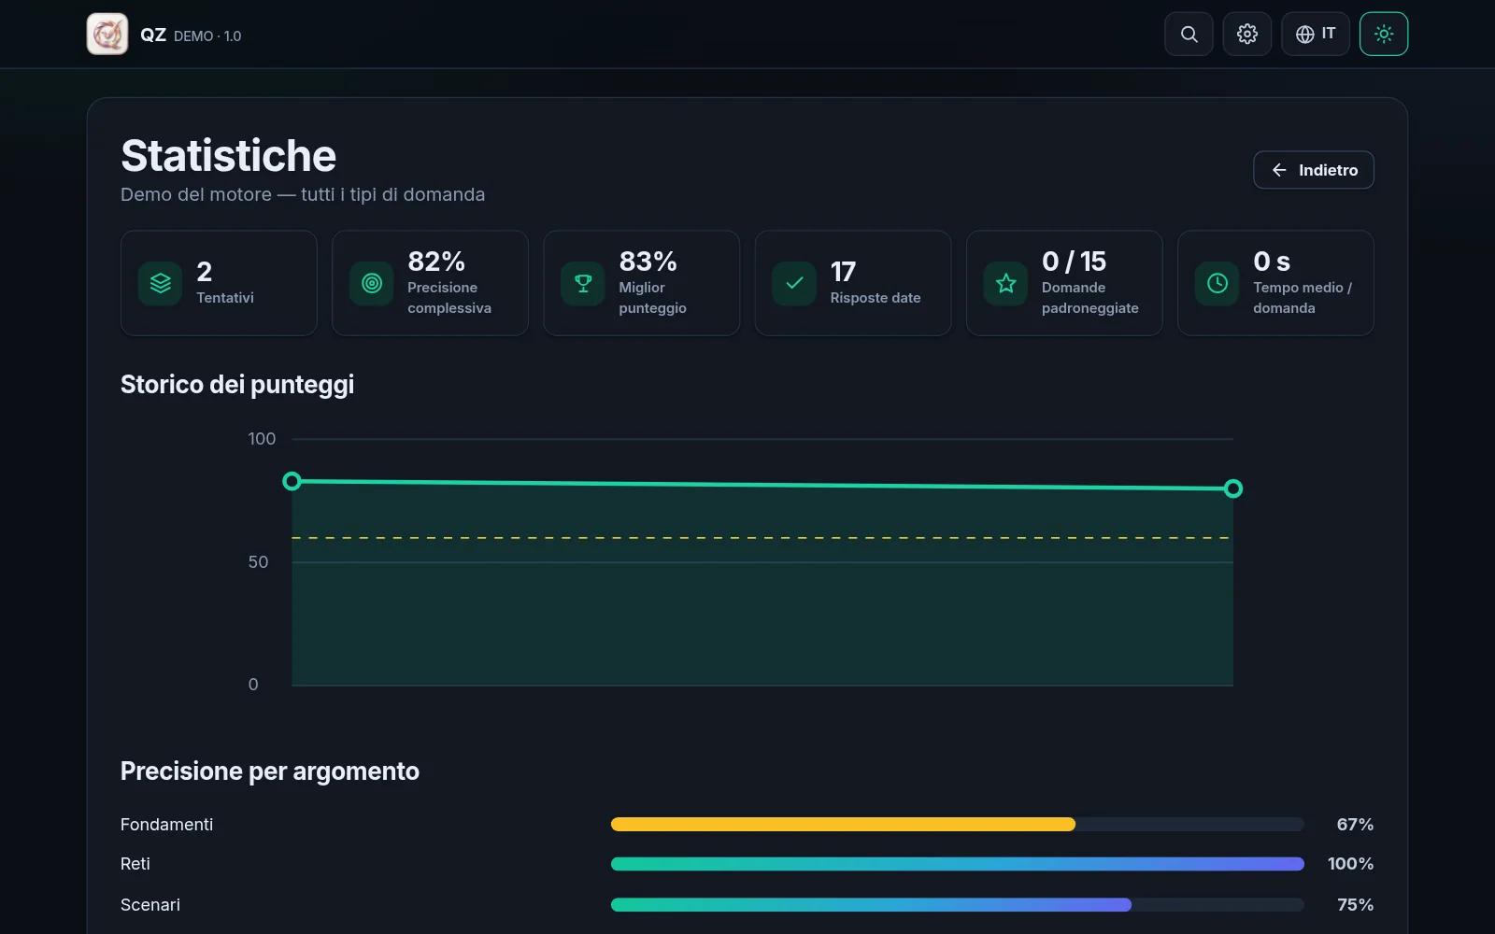Click the Fondamenti yellow progress bar

[958, 825]
